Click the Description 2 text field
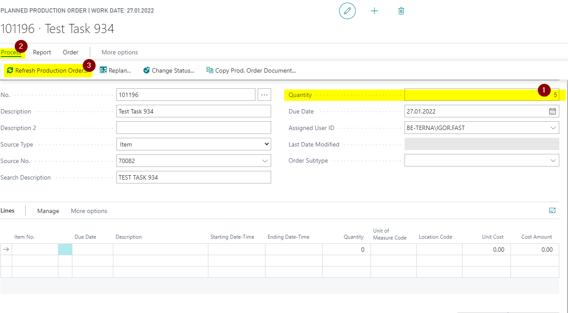Image resolution: width=568 pixels, height=313 pixels. pos(194,128)
